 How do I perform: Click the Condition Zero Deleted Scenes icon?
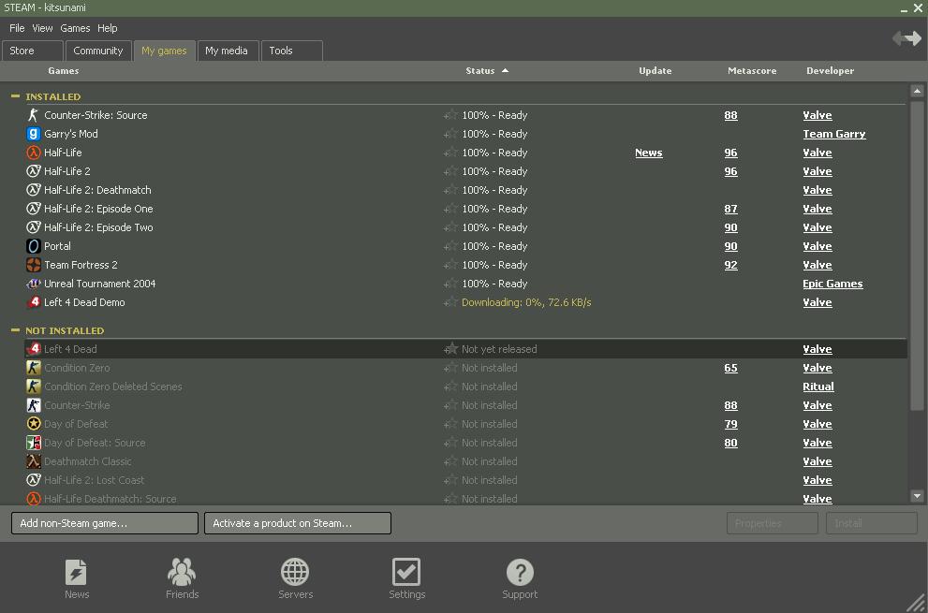point(34,387)
